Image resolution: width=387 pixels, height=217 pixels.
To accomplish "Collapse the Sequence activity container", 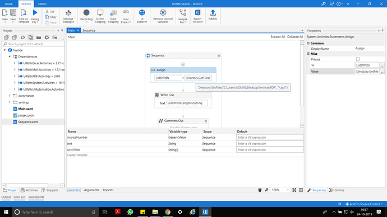I will pyautogui.click(x=219, y=55).
